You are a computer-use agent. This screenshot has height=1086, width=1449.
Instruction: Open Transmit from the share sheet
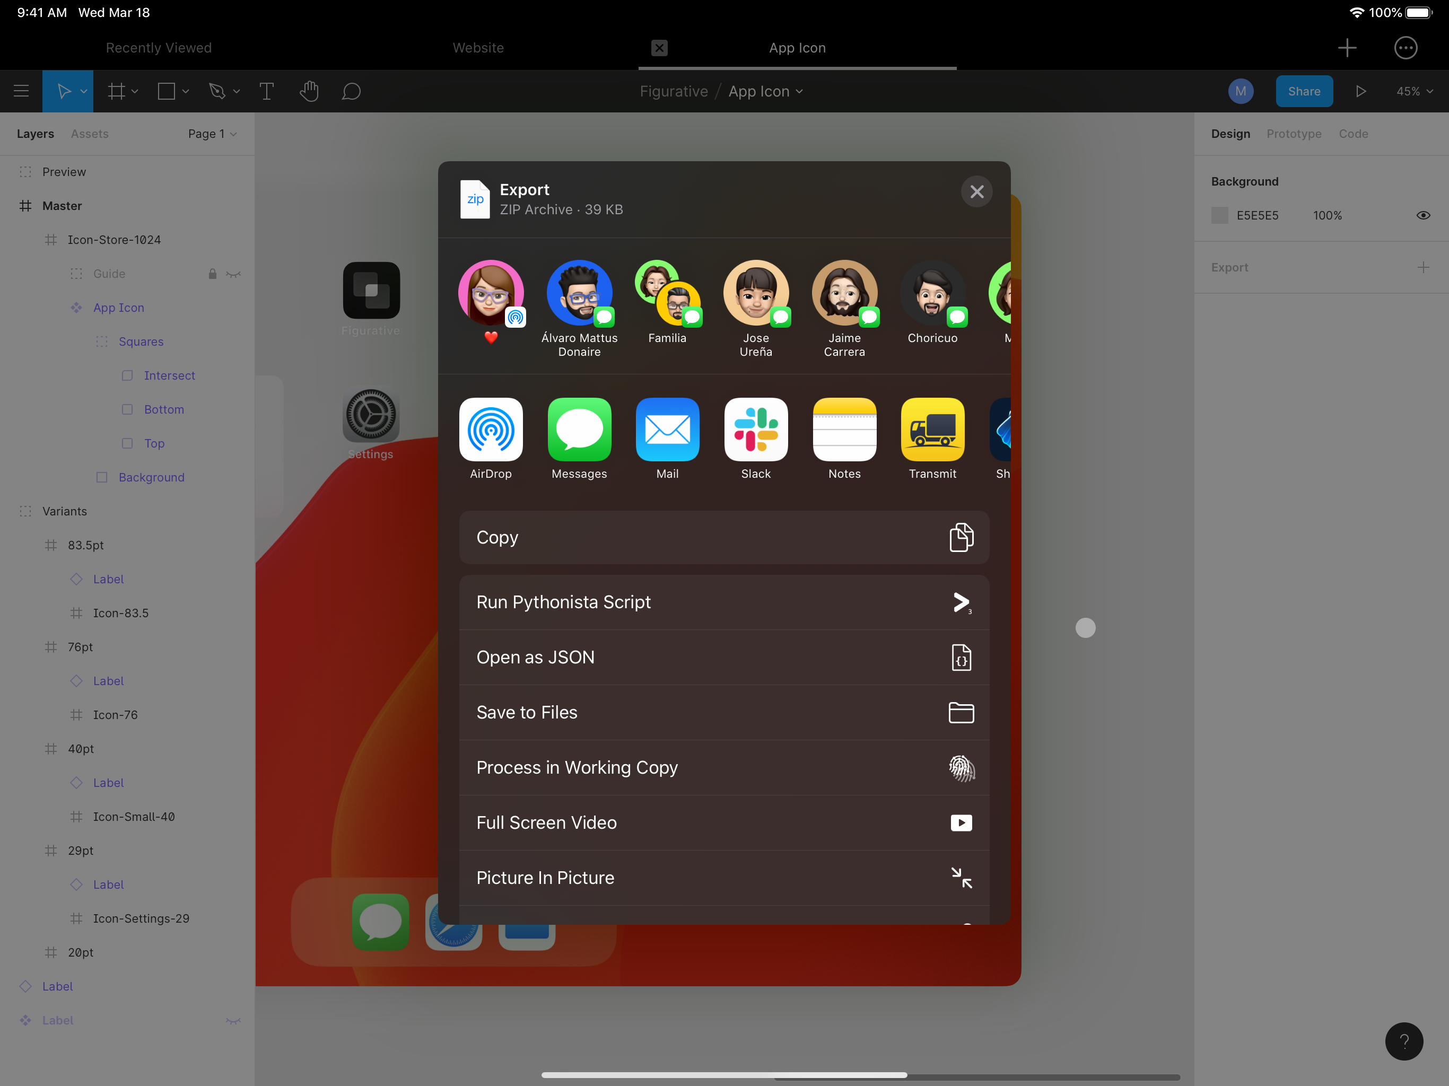[x=932, y=430]
